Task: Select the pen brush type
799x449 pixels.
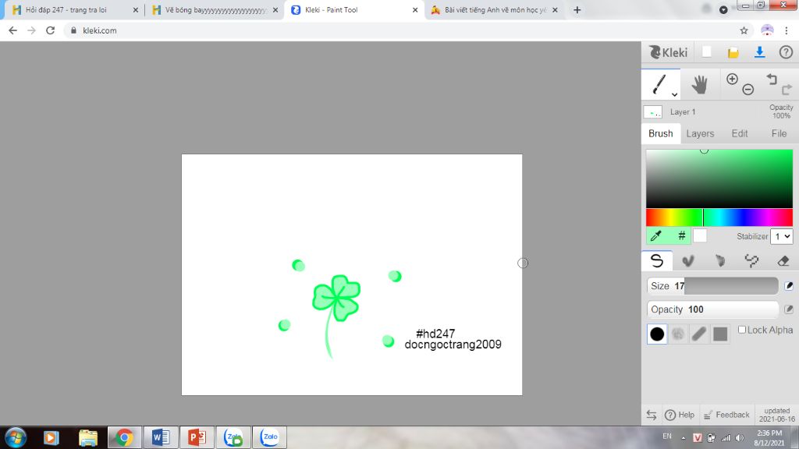Action: click(657, 260)
